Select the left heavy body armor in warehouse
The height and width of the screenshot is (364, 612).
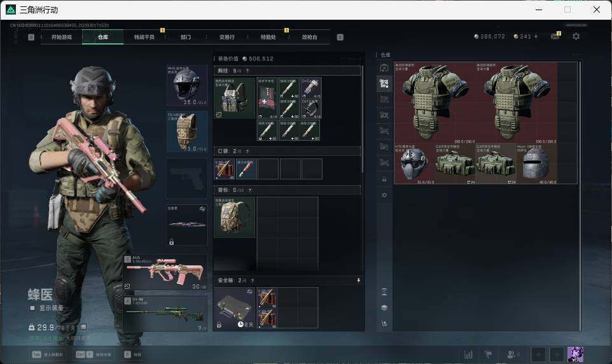pyautogui.click(x=435, y=102)
